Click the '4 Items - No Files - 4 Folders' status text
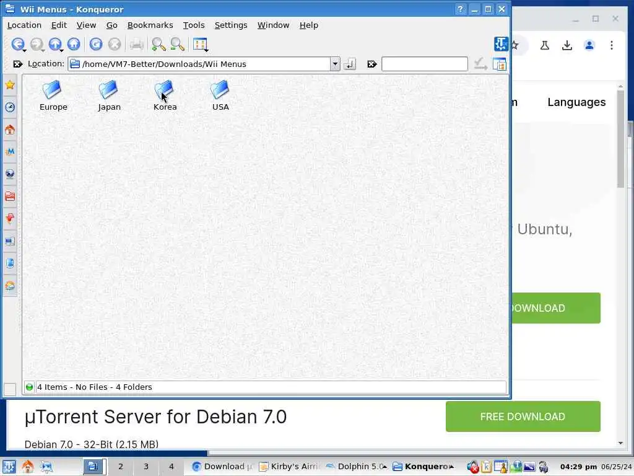 coord(95,387)
